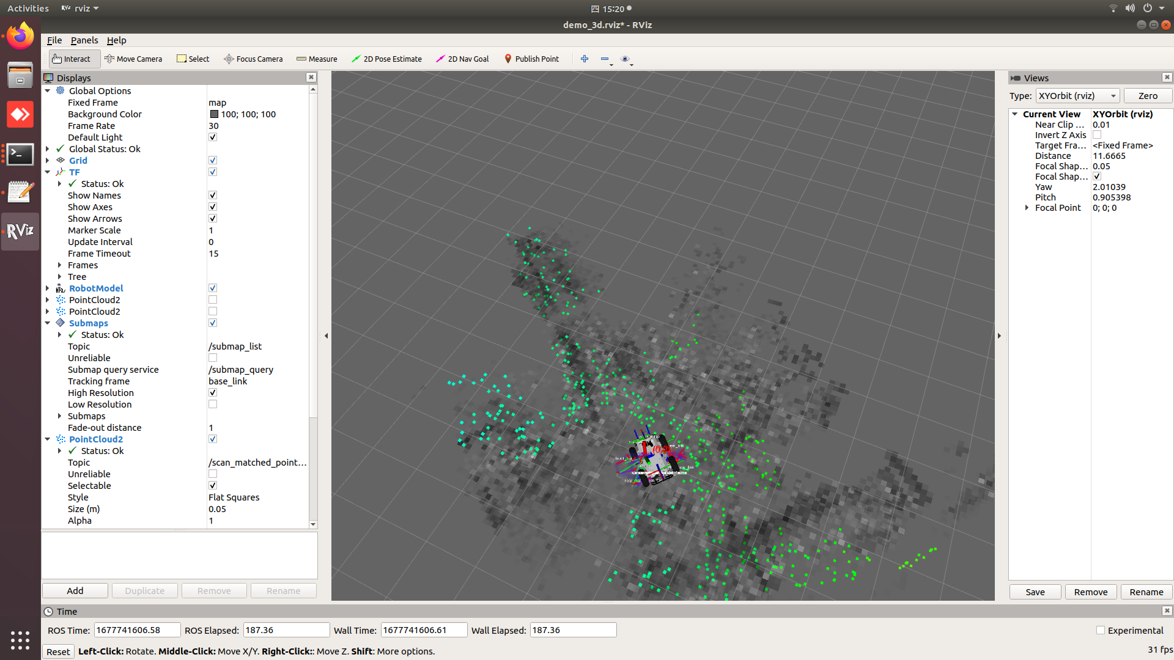Image resolution: width=1174 pixels, height=660 pixels.
Task: Activate the Move Camera tool
Action: (134, 59)
